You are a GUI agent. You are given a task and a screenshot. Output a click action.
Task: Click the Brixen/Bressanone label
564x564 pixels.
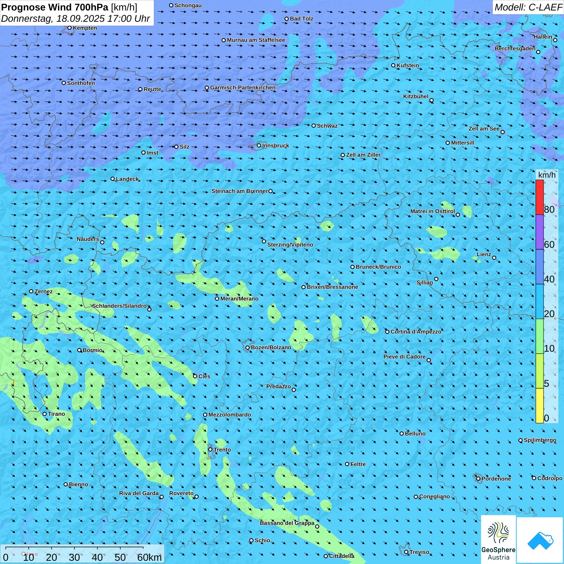click(x=332, y=287)
